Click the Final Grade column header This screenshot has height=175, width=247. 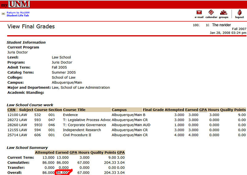pos(153,110)
